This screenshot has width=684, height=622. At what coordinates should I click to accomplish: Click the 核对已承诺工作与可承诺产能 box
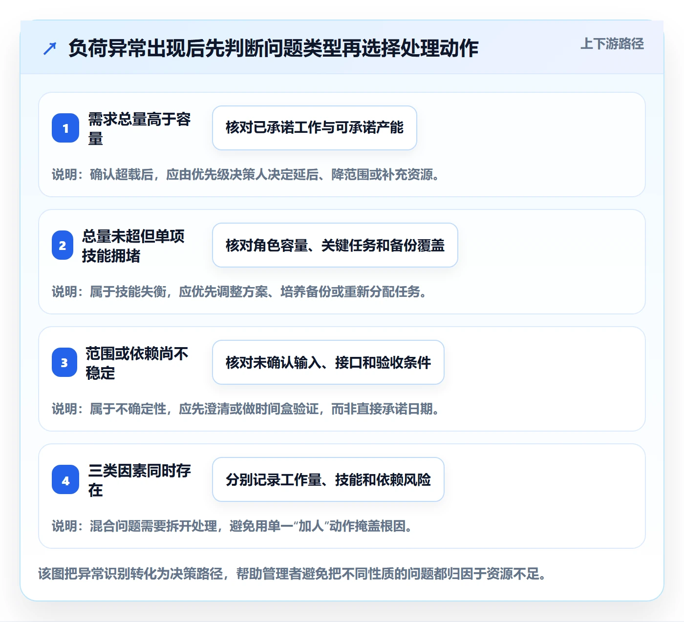(315, 128)
